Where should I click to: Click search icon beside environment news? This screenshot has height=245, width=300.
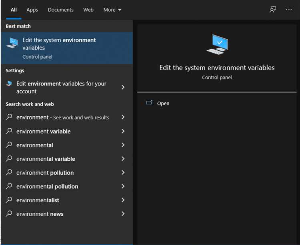9,213
